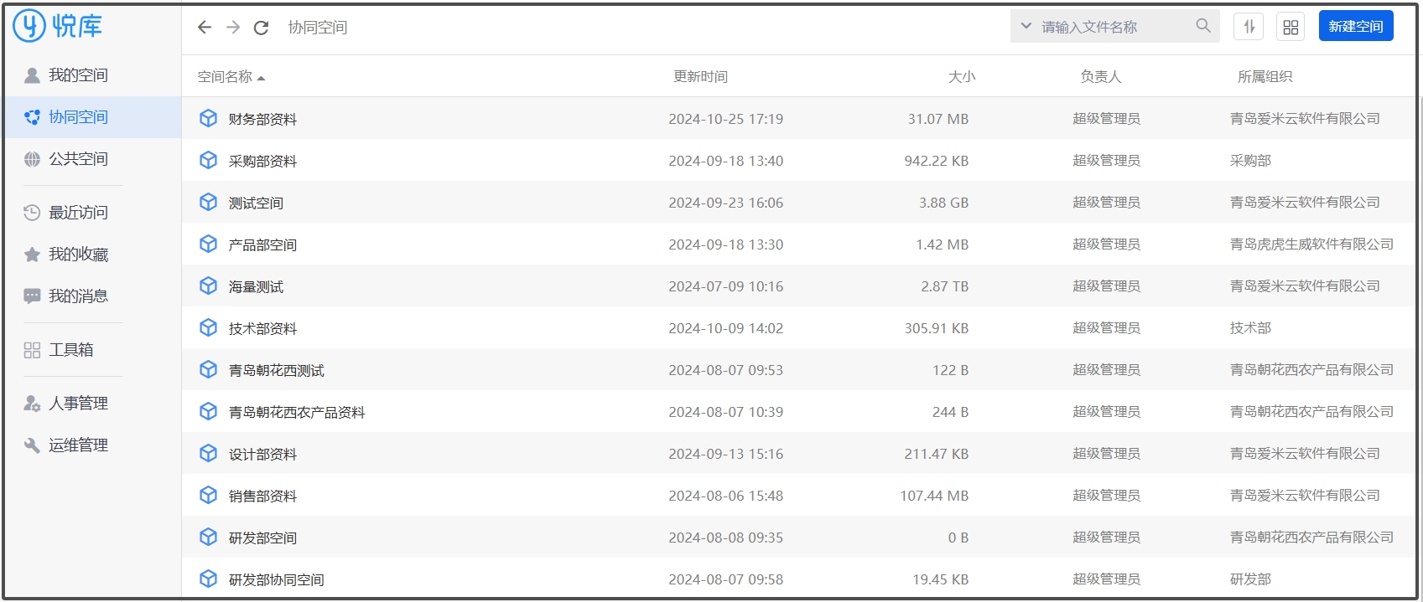Open 公共空间 in sidebar

point(78,159)
